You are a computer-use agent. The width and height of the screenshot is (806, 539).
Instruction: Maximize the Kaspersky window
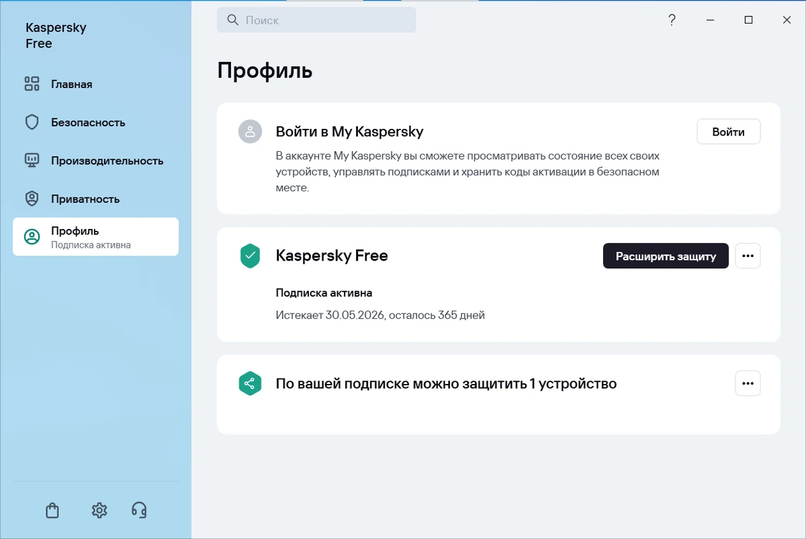[748, 20]
